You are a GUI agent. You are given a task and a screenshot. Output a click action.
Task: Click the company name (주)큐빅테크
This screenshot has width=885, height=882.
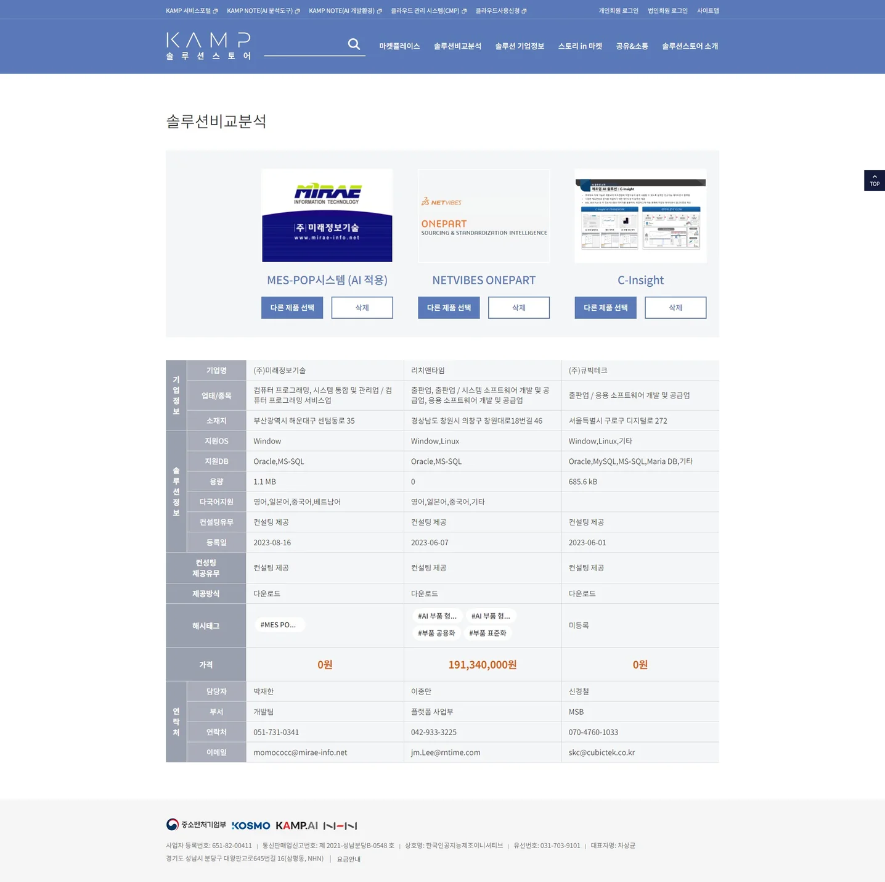(588, 371)
